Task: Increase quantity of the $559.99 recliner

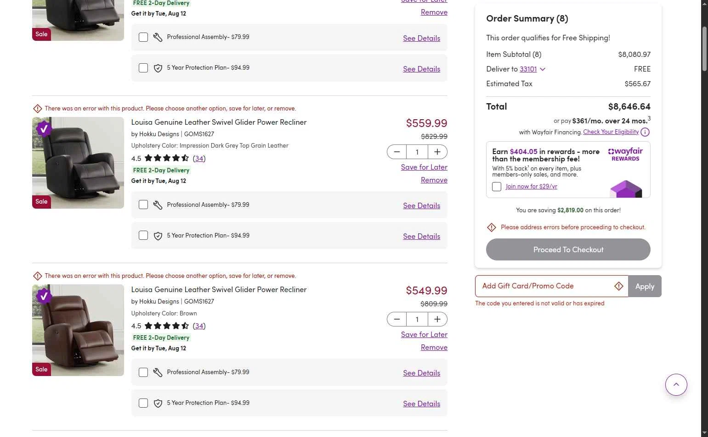Action: pyautogui.click(x=437, y=152)
